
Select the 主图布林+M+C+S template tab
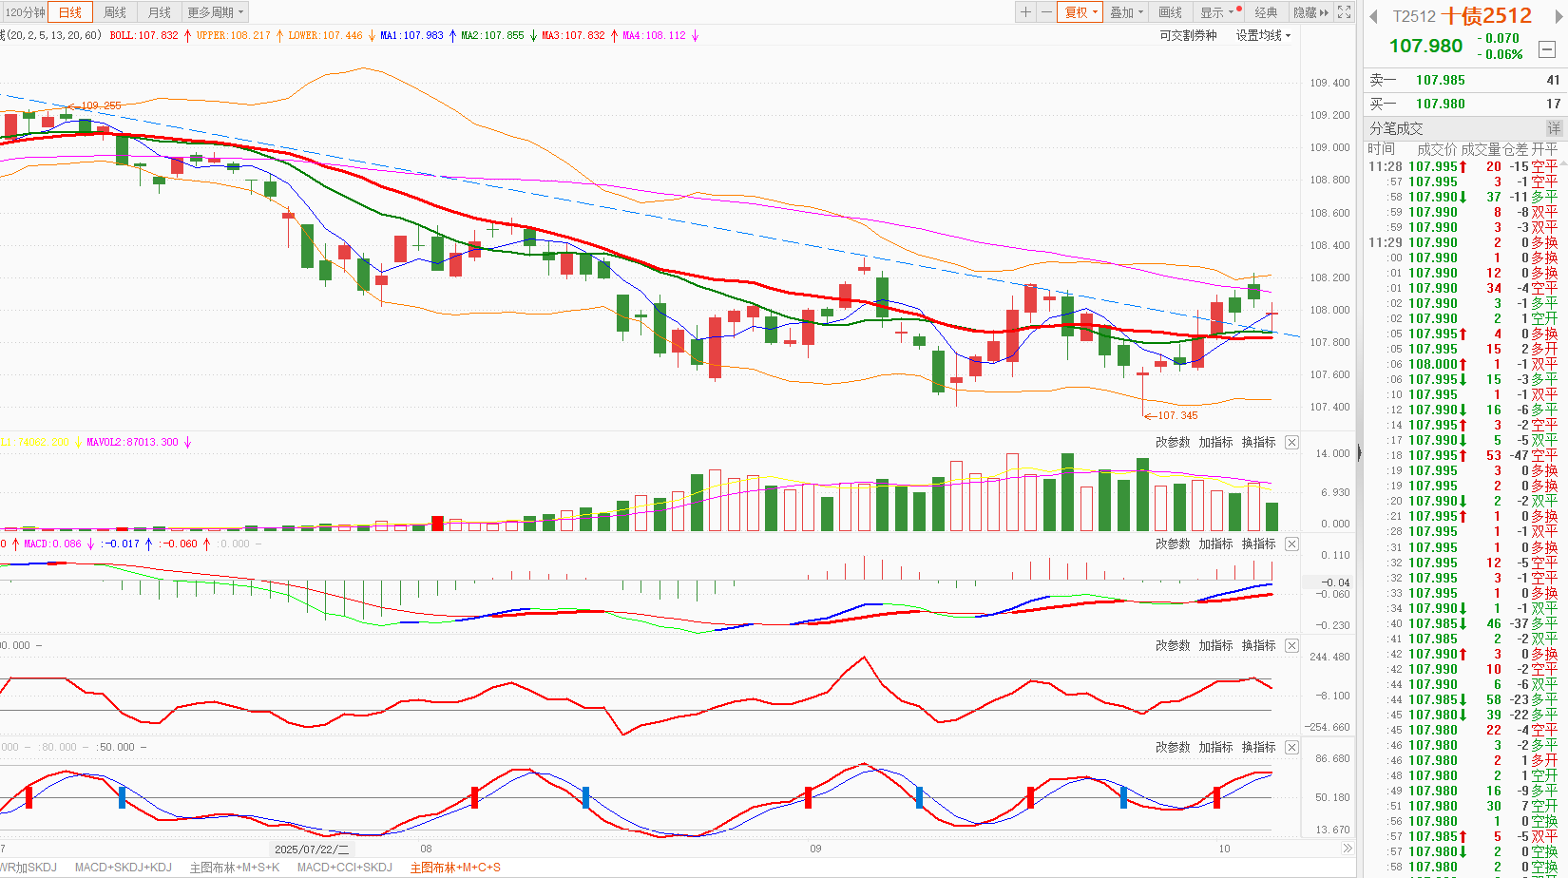click(x=455, y=868)
